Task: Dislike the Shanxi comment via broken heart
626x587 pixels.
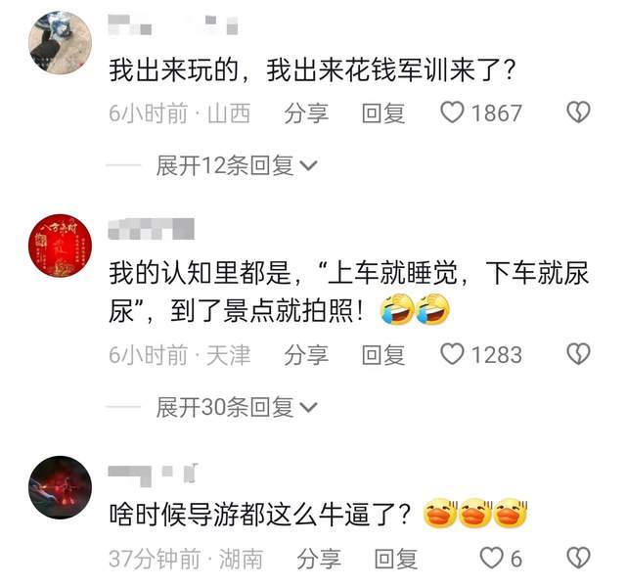Action: pos(578,113)
